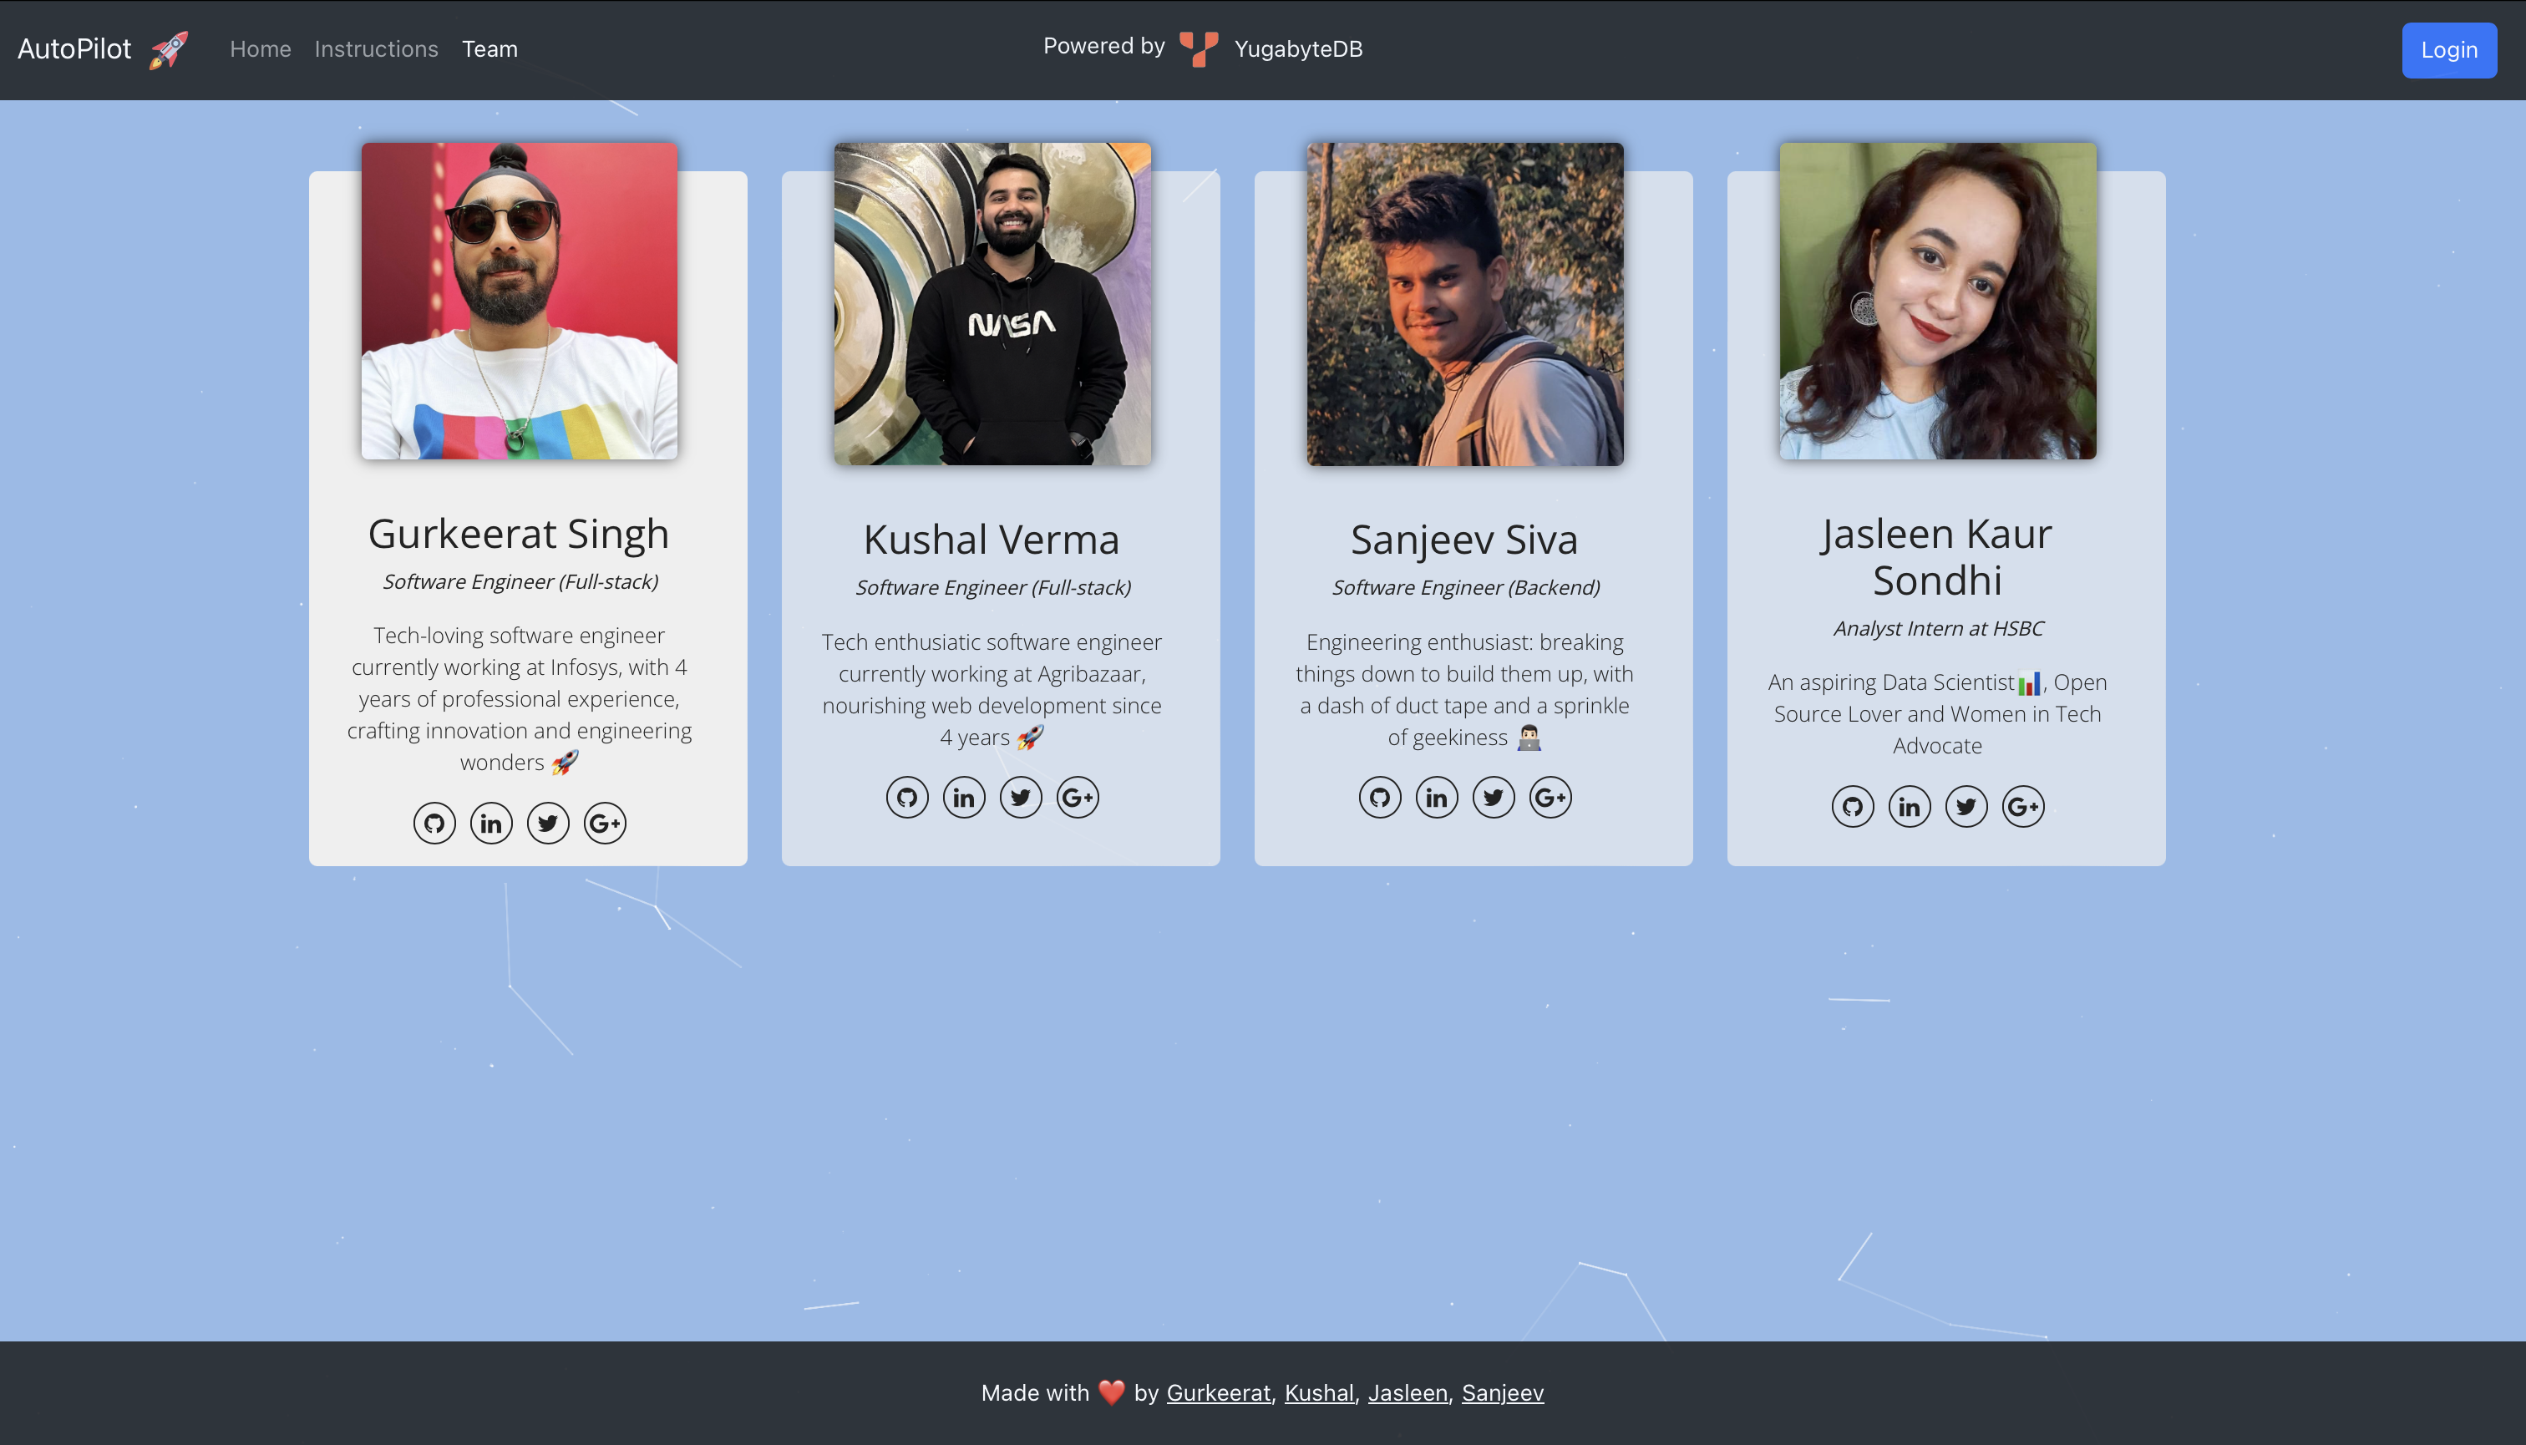Click Jasleen Kaur Sondhi's Google Plus icon
This screenshot has width=2526, height=1445.
pos(2023,806)
